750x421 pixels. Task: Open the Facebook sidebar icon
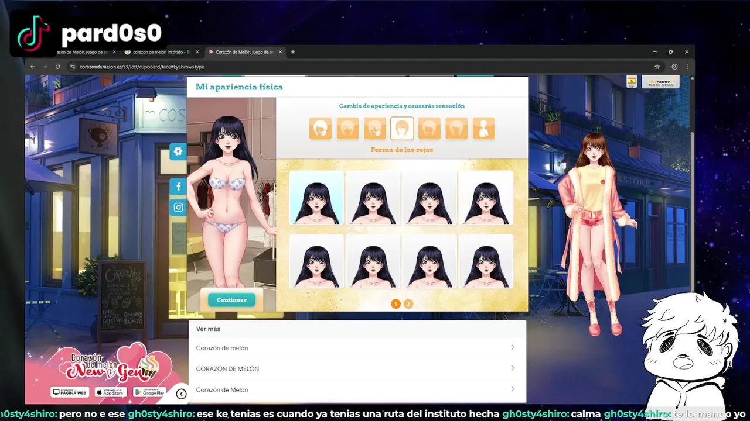pos(178,187)
